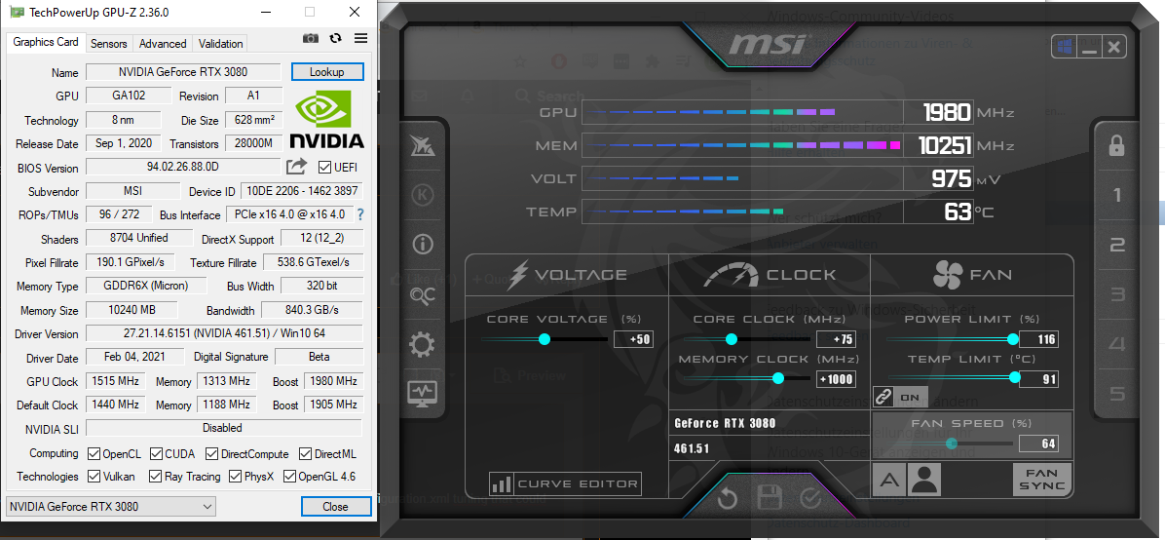Screen dimensions: 1165x540
Task: Click the Driver Version field in GPU-Z
Action: (224, 334)
